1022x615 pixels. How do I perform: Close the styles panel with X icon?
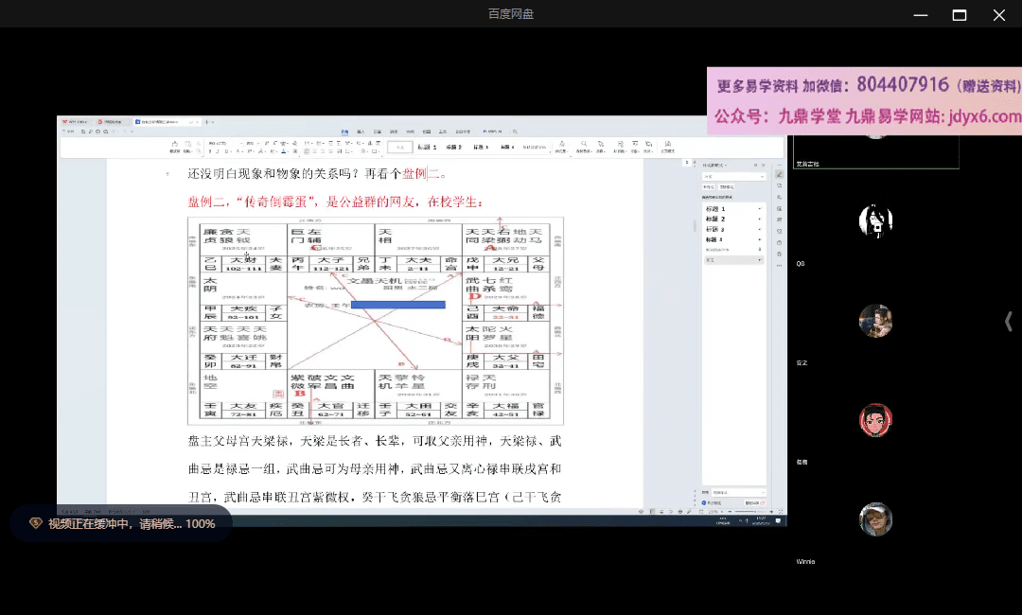coord(763,165)
